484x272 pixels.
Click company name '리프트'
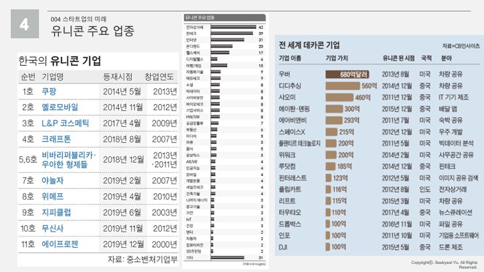coord(287,201)
